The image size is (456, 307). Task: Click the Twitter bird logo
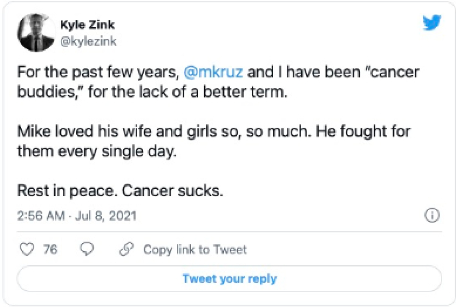click(432, 23)
